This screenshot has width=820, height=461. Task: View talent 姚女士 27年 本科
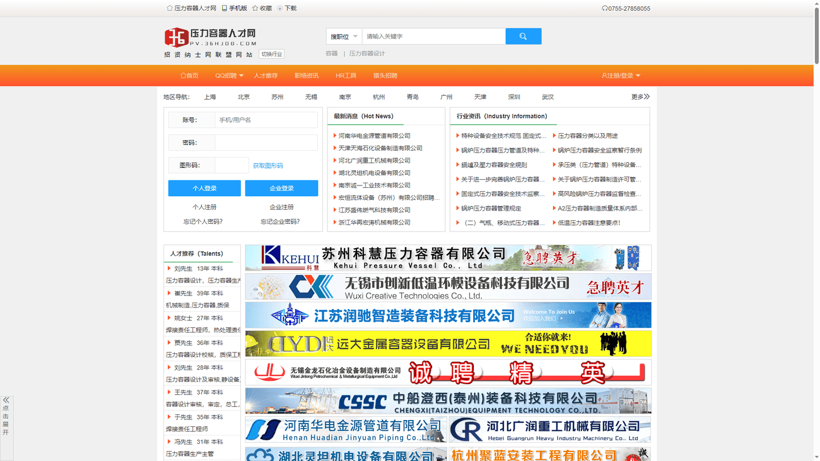pos(198,318)
